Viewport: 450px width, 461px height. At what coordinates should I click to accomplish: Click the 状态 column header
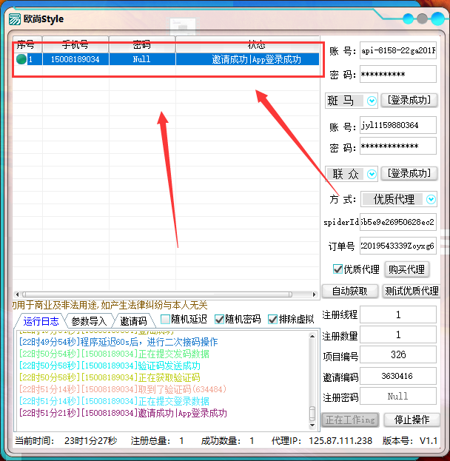pyautogui.click(x=248, y=44)
